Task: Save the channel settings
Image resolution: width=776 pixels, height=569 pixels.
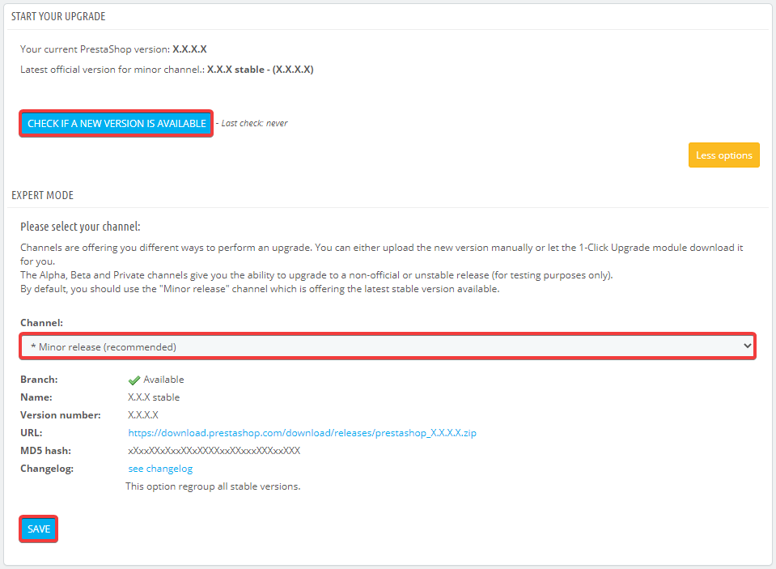Action: click(39, 529)
